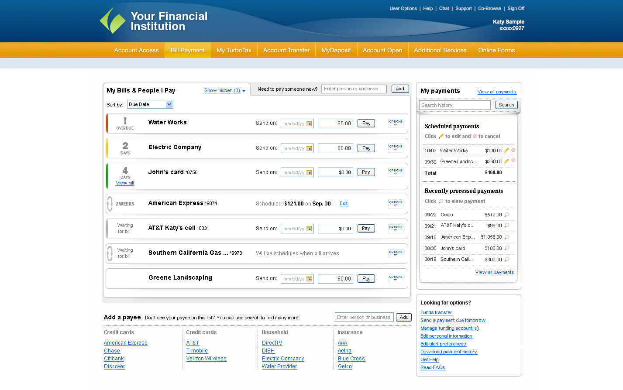Cancel the Water Works scheduled payment icon
This screenshot has width=623, height=390.
[514, 150]
